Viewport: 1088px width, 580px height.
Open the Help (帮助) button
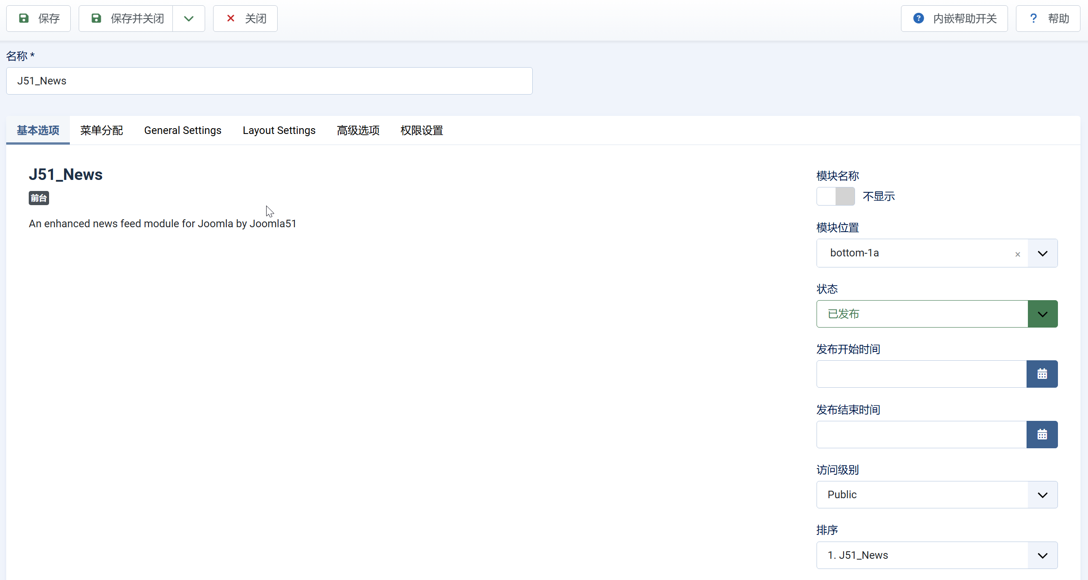(x=1048, y=19)
